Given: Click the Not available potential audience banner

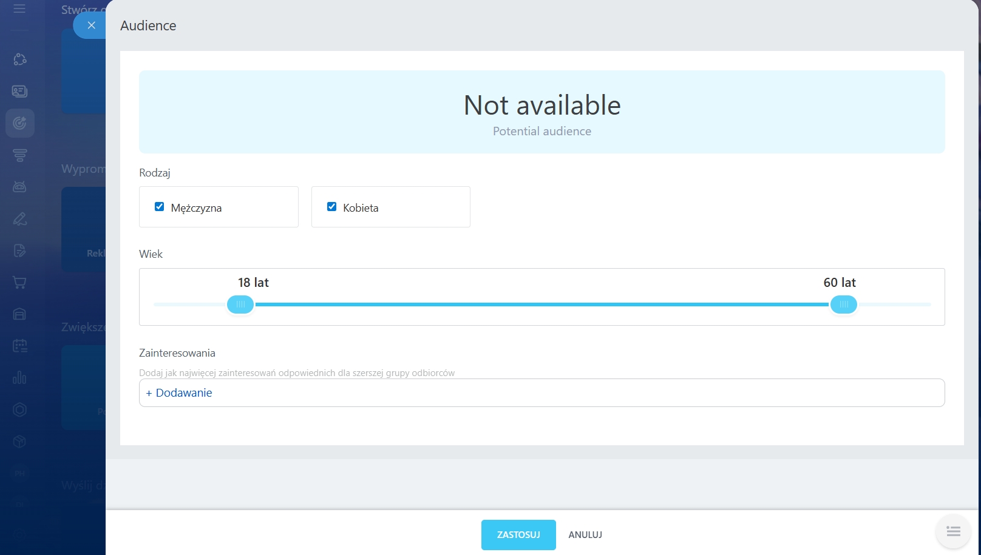Looking at the screenshot, I should [541, 112].
